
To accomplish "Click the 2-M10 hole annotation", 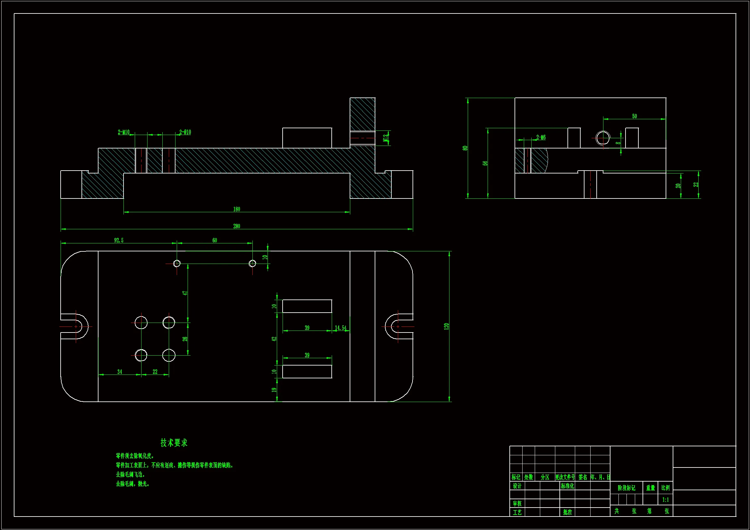I will pyautogui.click(x=124, y=132).
